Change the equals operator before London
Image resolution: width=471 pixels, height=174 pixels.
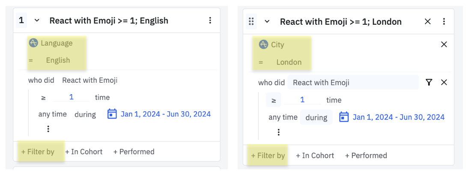(261, 62)
